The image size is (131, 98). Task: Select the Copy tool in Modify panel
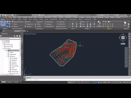coord(82,24)
